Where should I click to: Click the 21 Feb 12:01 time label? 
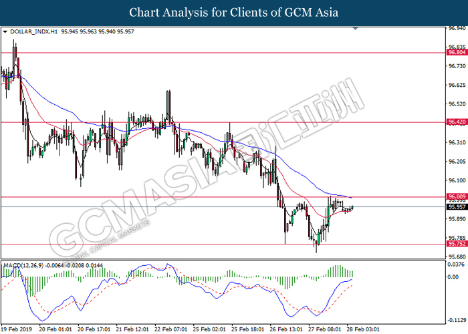[132, 329]
